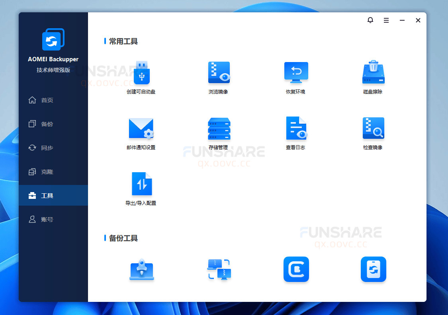Click the laptop rocket backup tool icon
Screen dimensions: 448x315
point(141,269)
